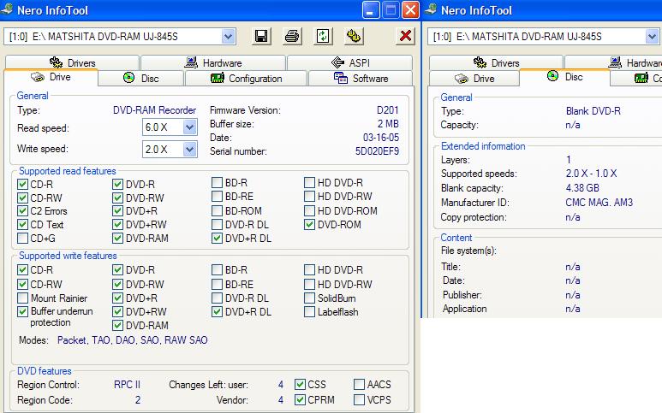This screenshot has width=662, height=413.
Task: Toggle C2 Errors read feature checkbox
Action: click(x=23, y=210)
